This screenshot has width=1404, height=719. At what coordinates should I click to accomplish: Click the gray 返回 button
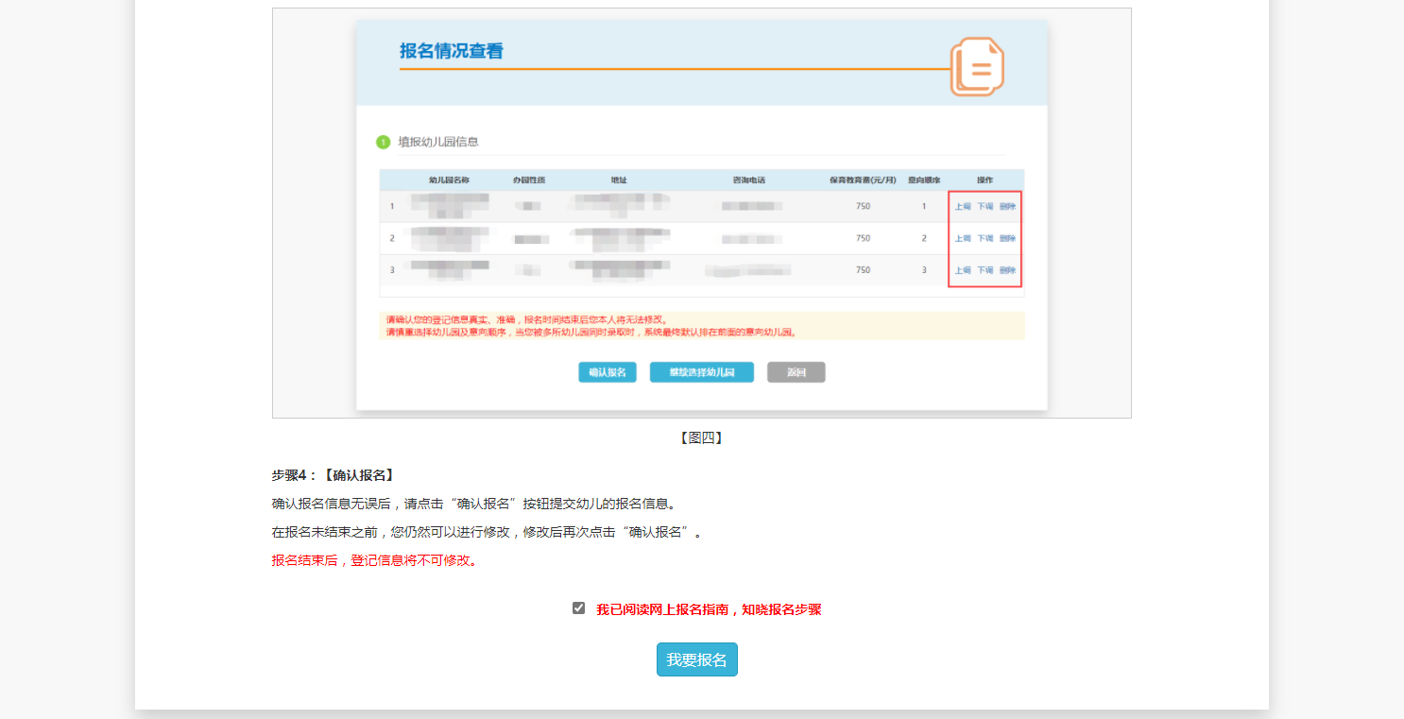[796, 372]
